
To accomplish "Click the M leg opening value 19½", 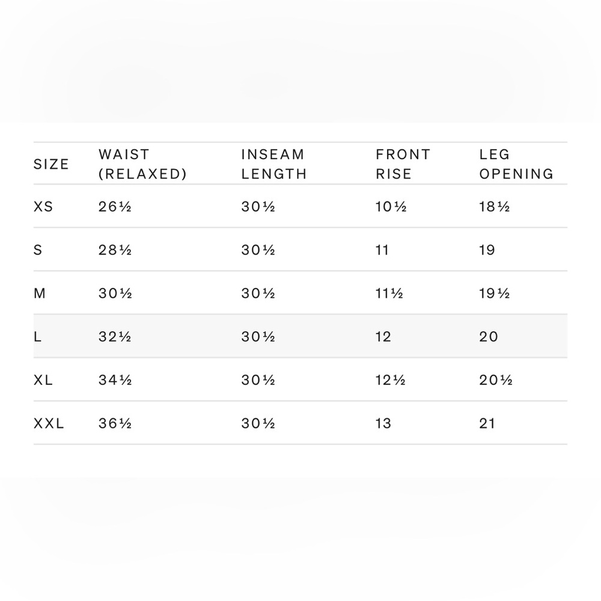I will pos(495,293).
